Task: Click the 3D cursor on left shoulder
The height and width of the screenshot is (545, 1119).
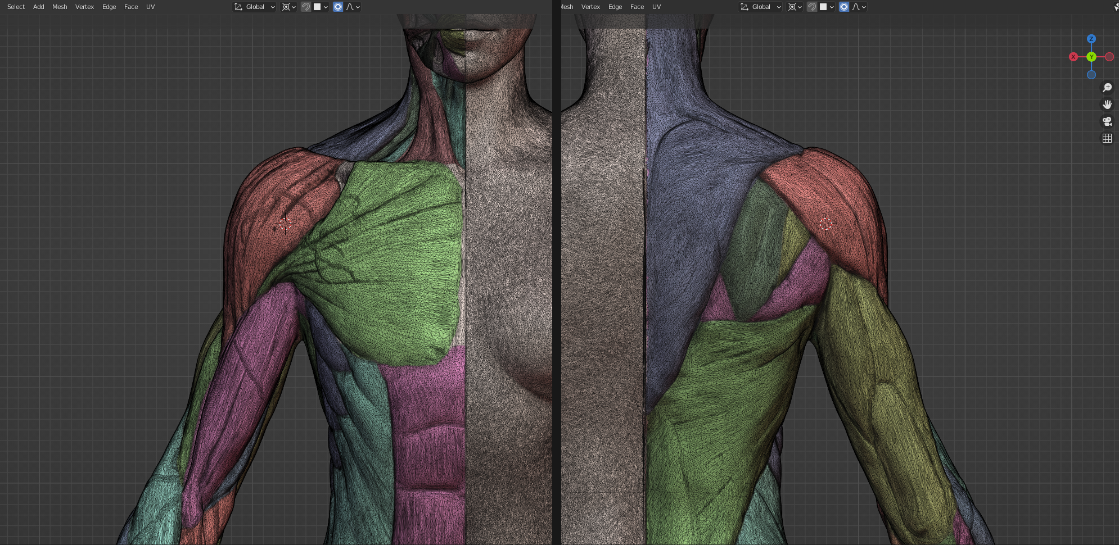Action: 285,224
